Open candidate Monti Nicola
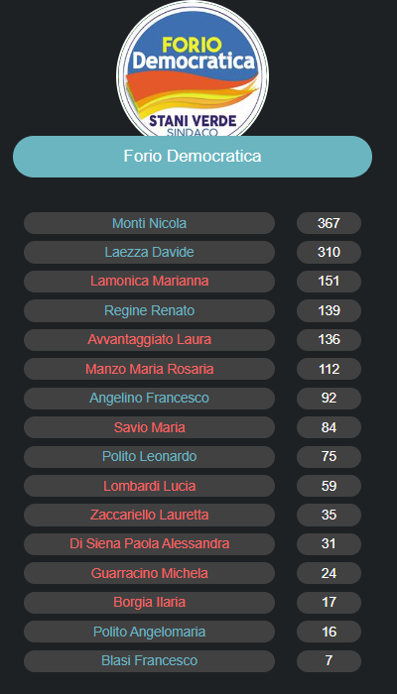Screen dimensions: 397x694 point(149,223)
